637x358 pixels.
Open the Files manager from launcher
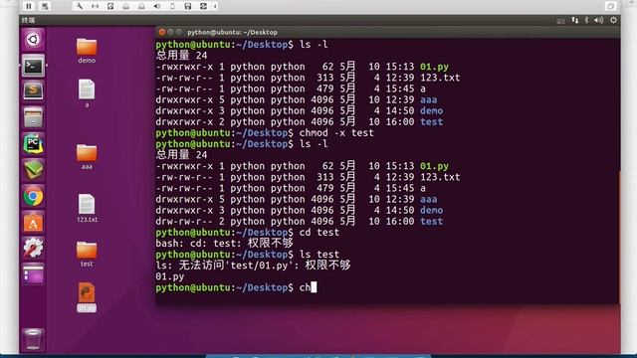tap(33, 117)
